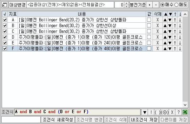The image size is (190, 124).
Task: Click the condition name input field
Action: pyautogui.click(x=21, y=120)
